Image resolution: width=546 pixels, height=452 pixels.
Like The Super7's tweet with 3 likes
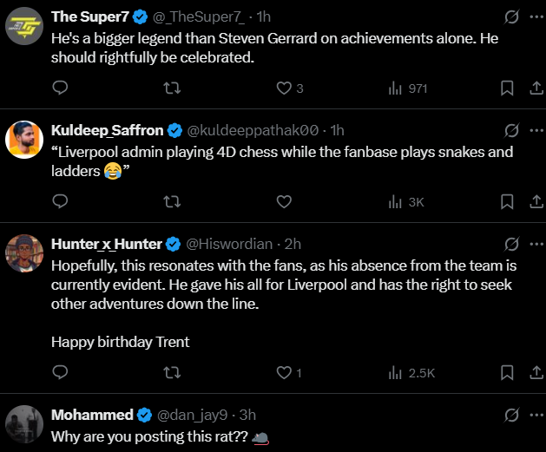click(x=284, y=88)
